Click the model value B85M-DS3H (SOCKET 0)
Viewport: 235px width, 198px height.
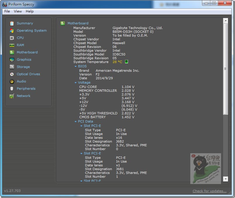(x=133, y=32)
